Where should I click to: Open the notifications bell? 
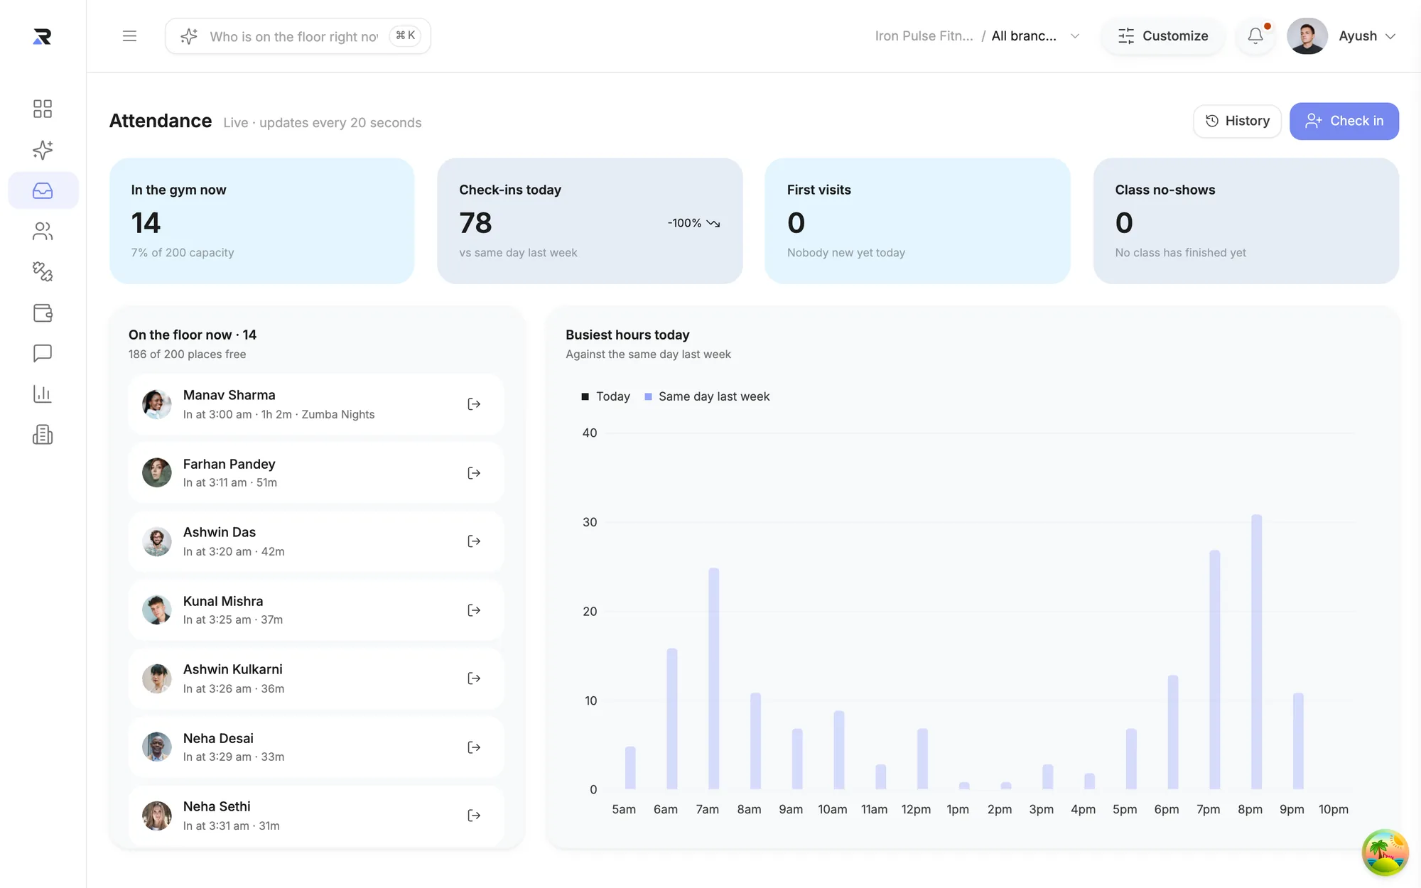[x=1255, y=36]
